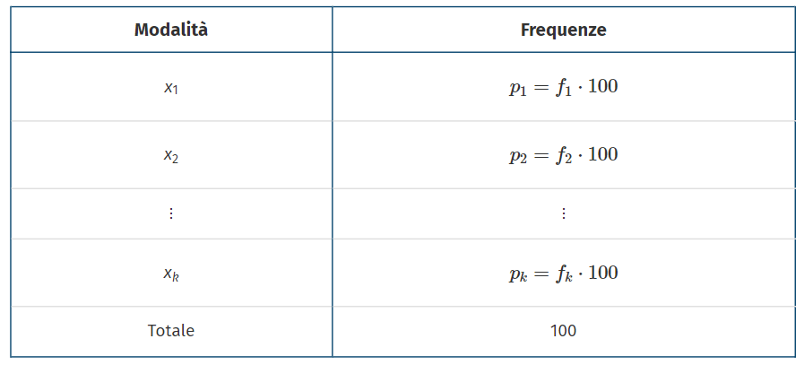This screenshot has height=365, width=804.
Task: Click the Totale row label
Action: (x=170, y=330)
